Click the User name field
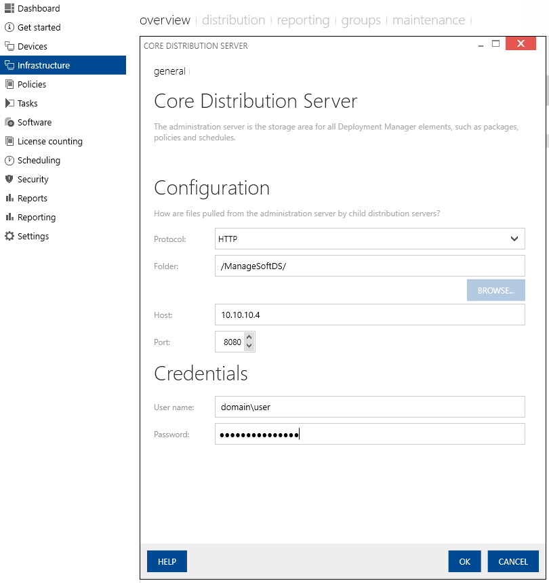The height and width of the screenshot is (583, 549). tap(370, 407)
